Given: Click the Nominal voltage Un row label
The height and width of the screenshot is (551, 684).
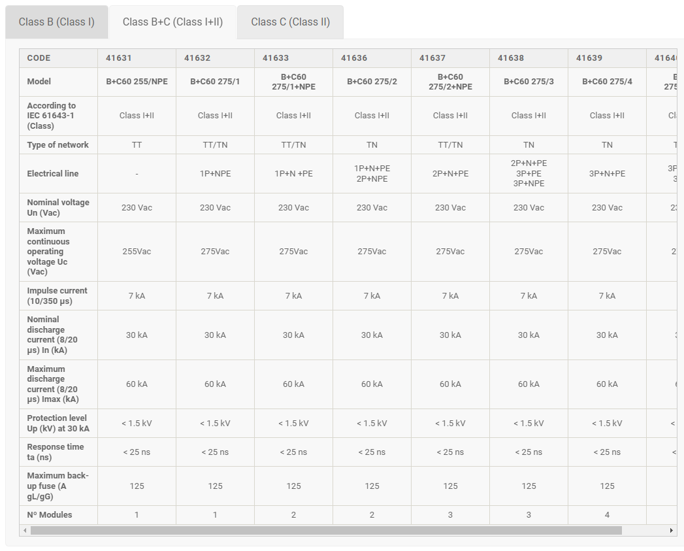Looking at the screenshot, I should click(58, 208).
